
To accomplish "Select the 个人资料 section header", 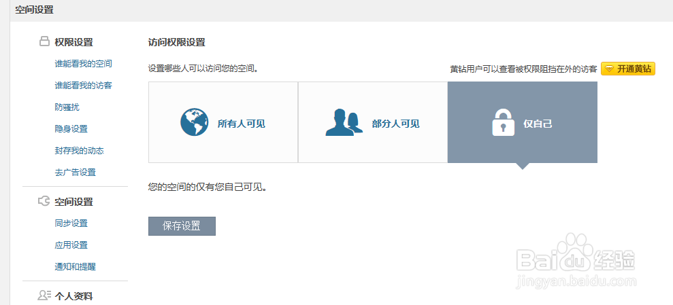I will pyautogui.click(x=73, y=296).
